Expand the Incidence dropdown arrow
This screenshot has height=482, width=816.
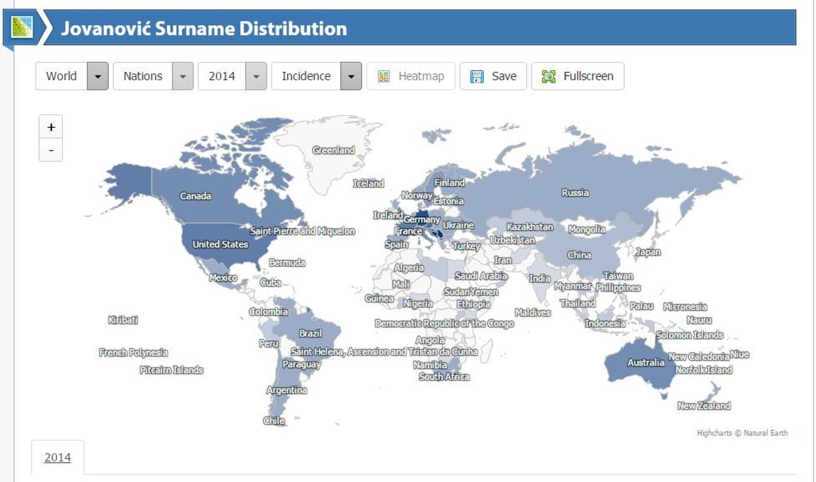point(351,76)
